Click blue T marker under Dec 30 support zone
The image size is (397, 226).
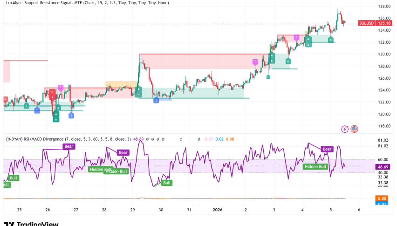[x=156, y=100]
